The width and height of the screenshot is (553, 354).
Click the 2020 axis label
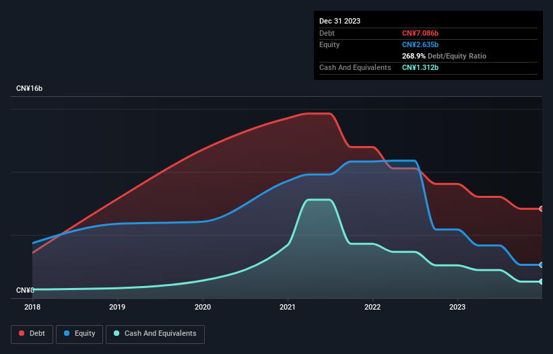tap(203, 307)
